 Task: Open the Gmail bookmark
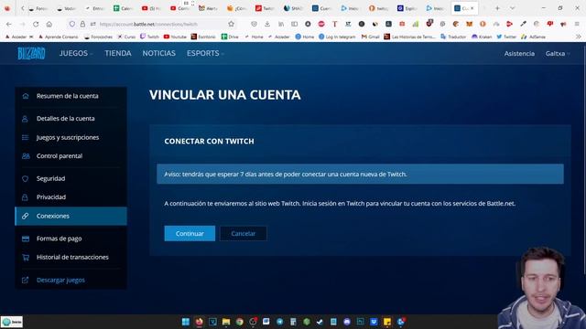pyautogui.click(x=370, y=37)
